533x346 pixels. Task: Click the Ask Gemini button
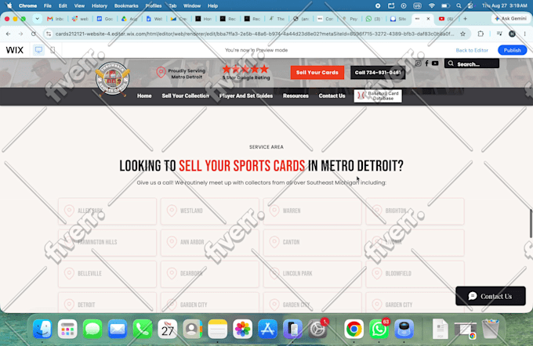510,19
